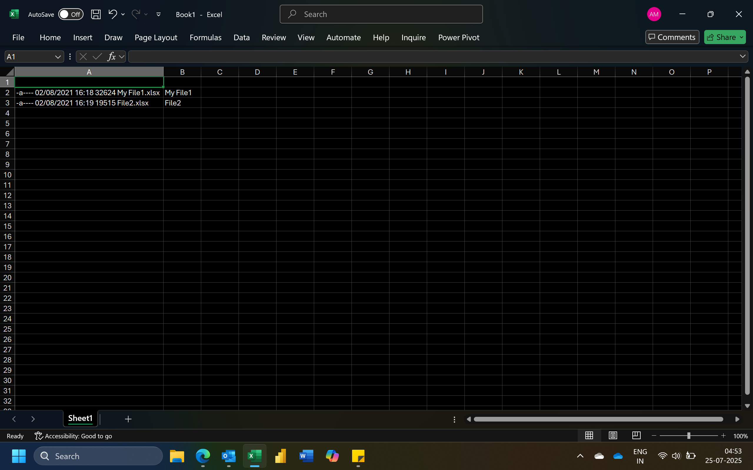The width and height of the screenshot is (753, 470).
Task: Expand the formula bar chevron
Action: tap(742, 56)
